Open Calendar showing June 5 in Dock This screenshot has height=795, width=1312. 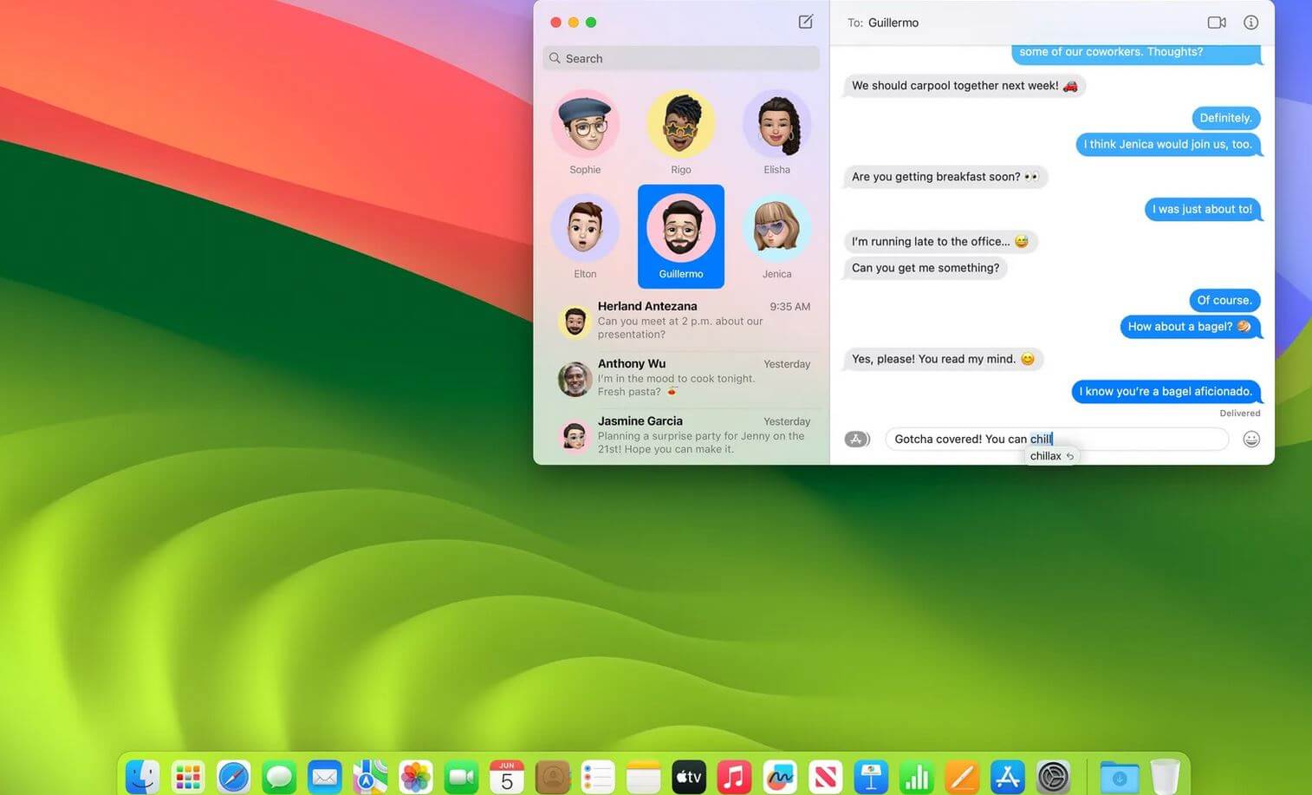507,777
